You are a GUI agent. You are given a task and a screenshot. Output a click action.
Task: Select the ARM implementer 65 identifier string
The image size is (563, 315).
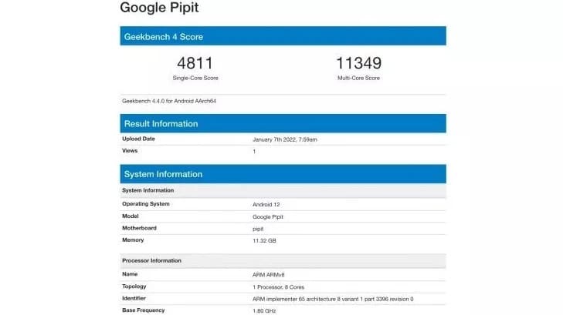coord(333,299)
